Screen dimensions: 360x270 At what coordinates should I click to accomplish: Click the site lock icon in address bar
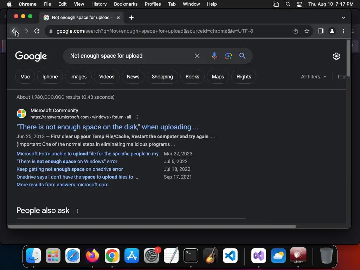click(51, 31)
